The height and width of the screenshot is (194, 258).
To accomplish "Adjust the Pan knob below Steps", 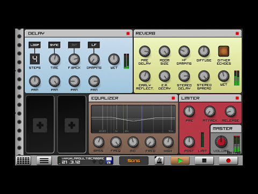I will coord(35,81).
